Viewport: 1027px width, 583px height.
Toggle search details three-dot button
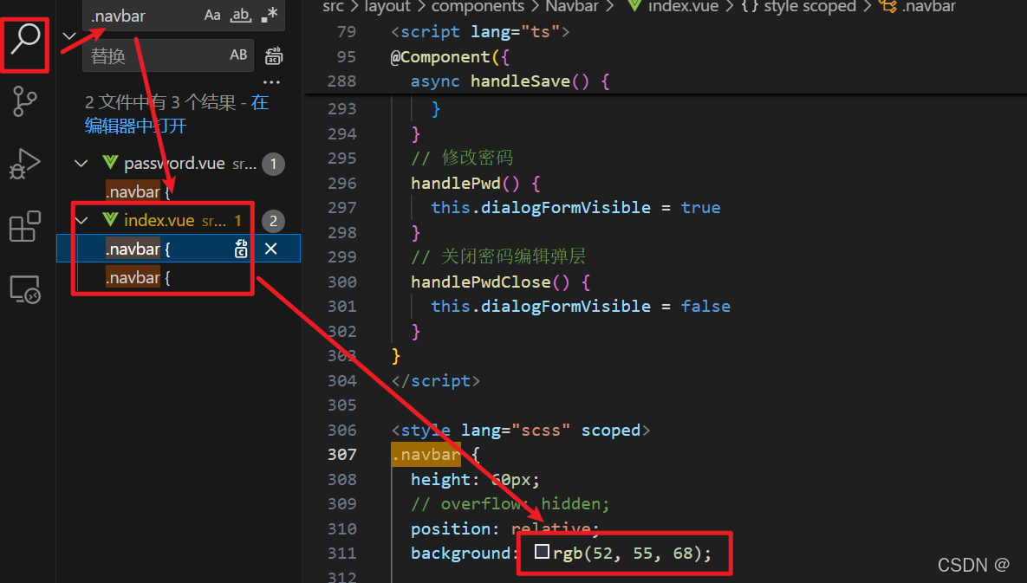[x=271, y=82]
